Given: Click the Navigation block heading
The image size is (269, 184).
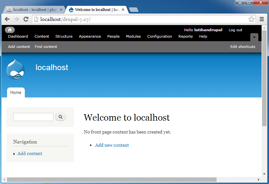Looking at the screenshot, I should point(25,142).
